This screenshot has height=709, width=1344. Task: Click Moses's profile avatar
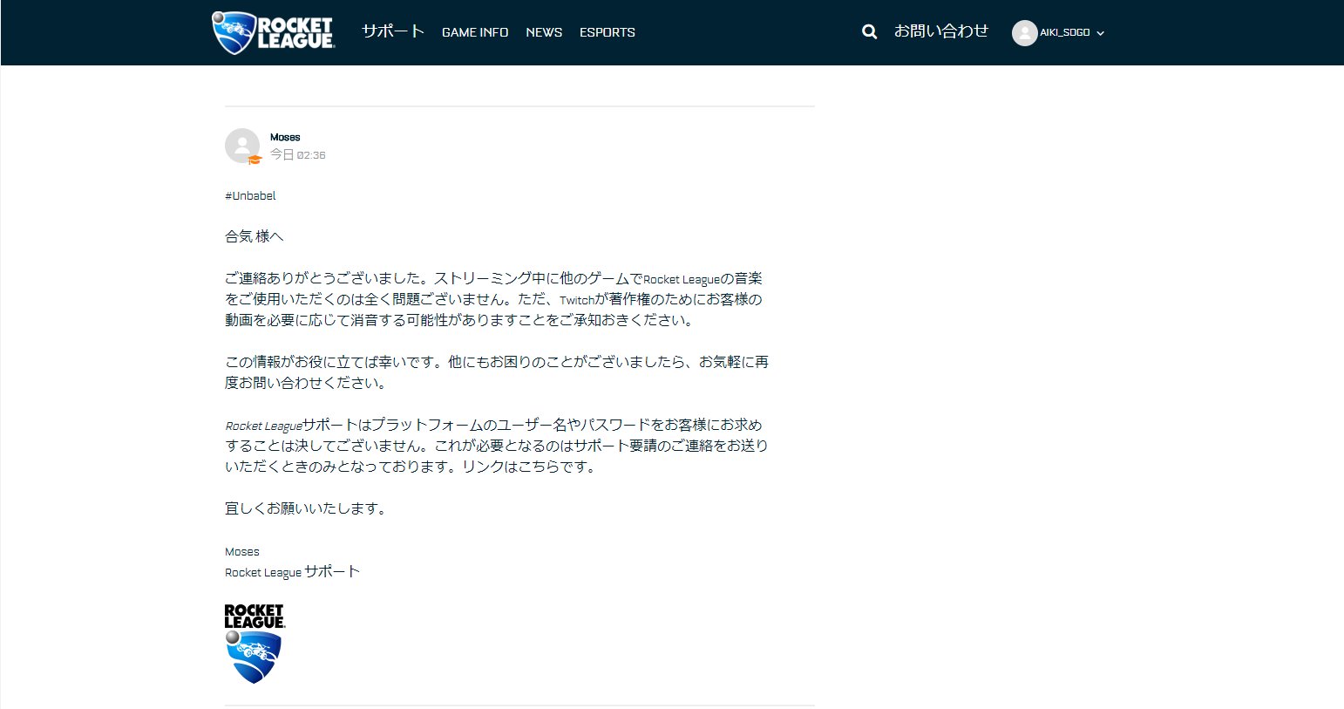[242, 146]
